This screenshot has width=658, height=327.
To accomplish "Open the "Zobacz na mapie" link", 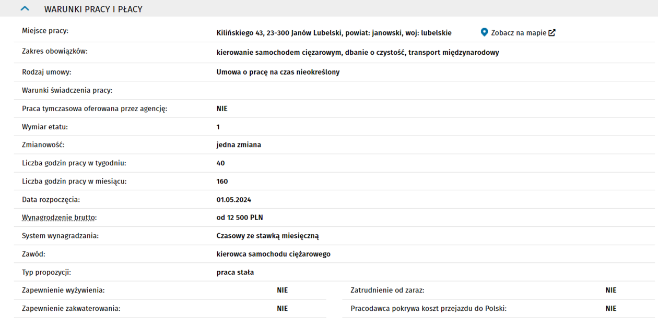I will [x=518, y=33].
